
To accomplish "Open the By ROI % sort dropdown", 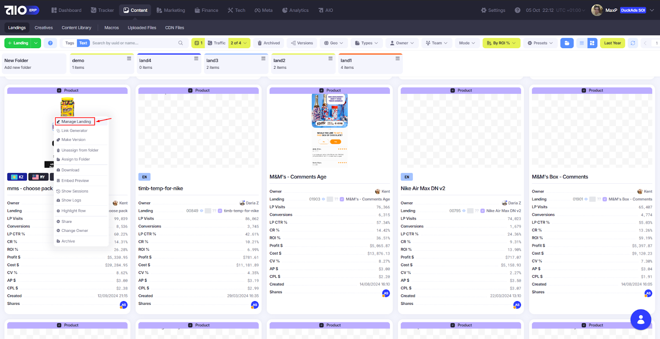I will (x=501, y=43).
